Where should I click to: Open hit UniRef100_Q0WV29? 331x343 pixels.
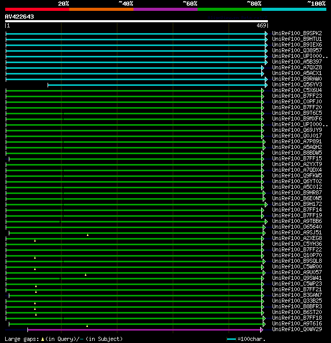pyautogui.click(x=297, y=329)
